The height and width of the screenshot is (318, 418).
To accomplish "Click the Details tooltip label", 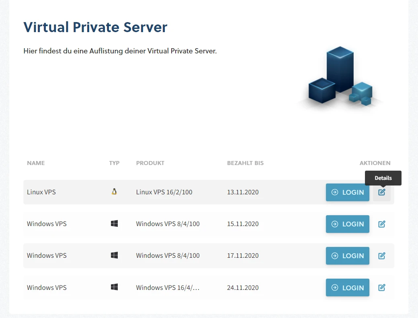I will 383,178.
